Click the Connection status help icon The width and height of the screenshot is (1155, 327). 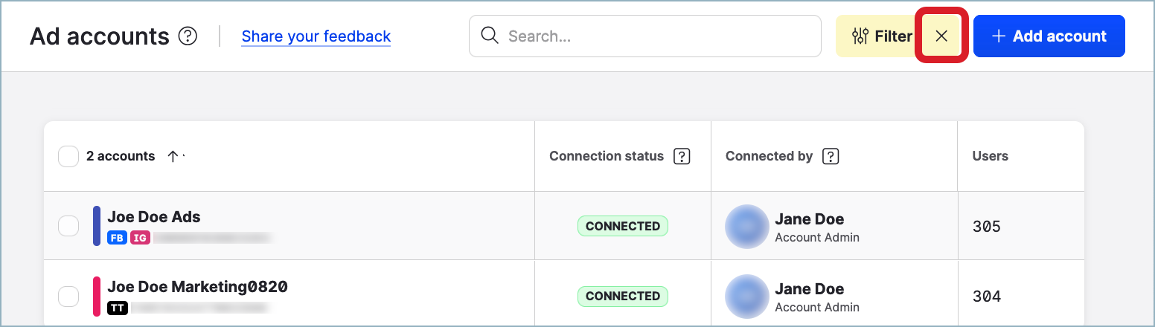click(x=682, y=156)
